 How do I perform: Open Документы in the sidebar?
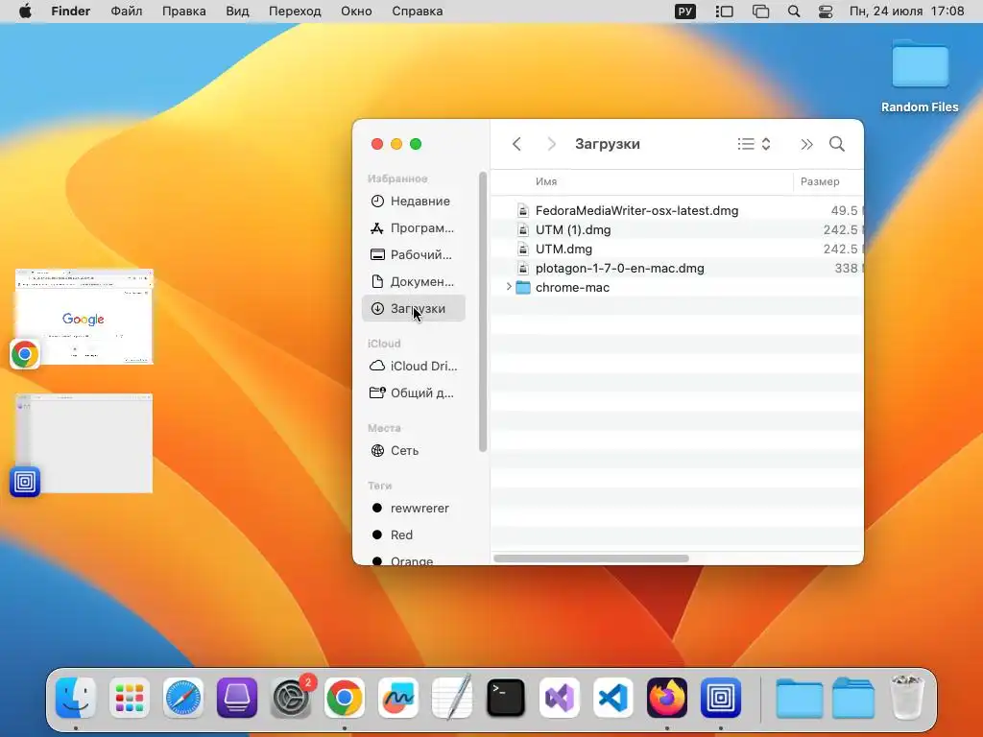click(413, 282)
